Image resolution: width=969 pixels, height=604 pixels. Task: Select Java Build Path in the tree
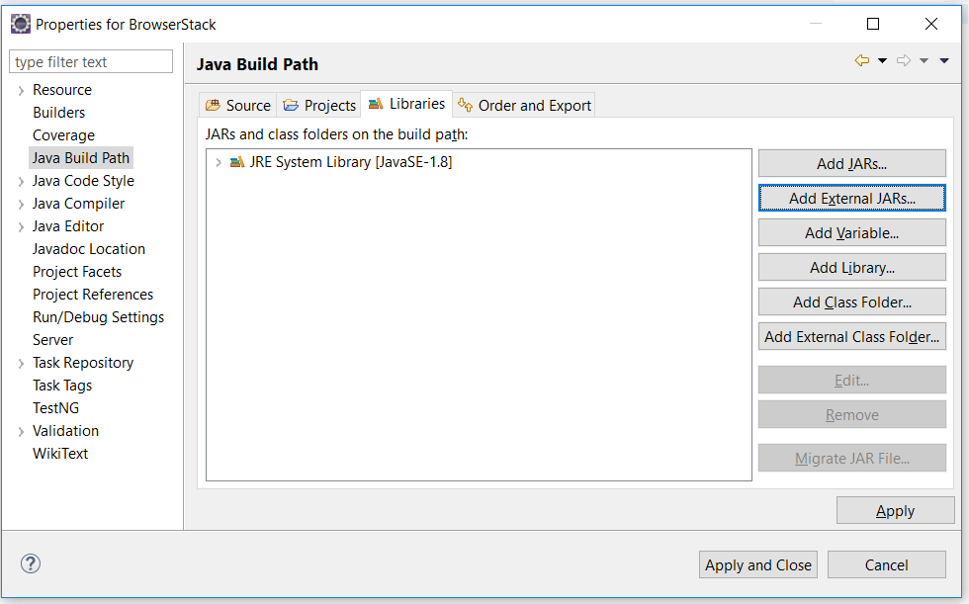[81, 158]
